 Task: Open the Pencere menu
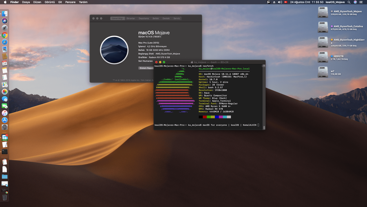70,2
